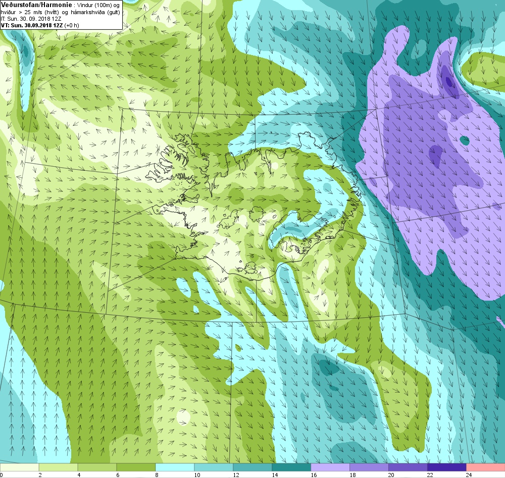
Task: Click the medium green 4–6 m/s legend swatch
Action: [x=97, y=467]
